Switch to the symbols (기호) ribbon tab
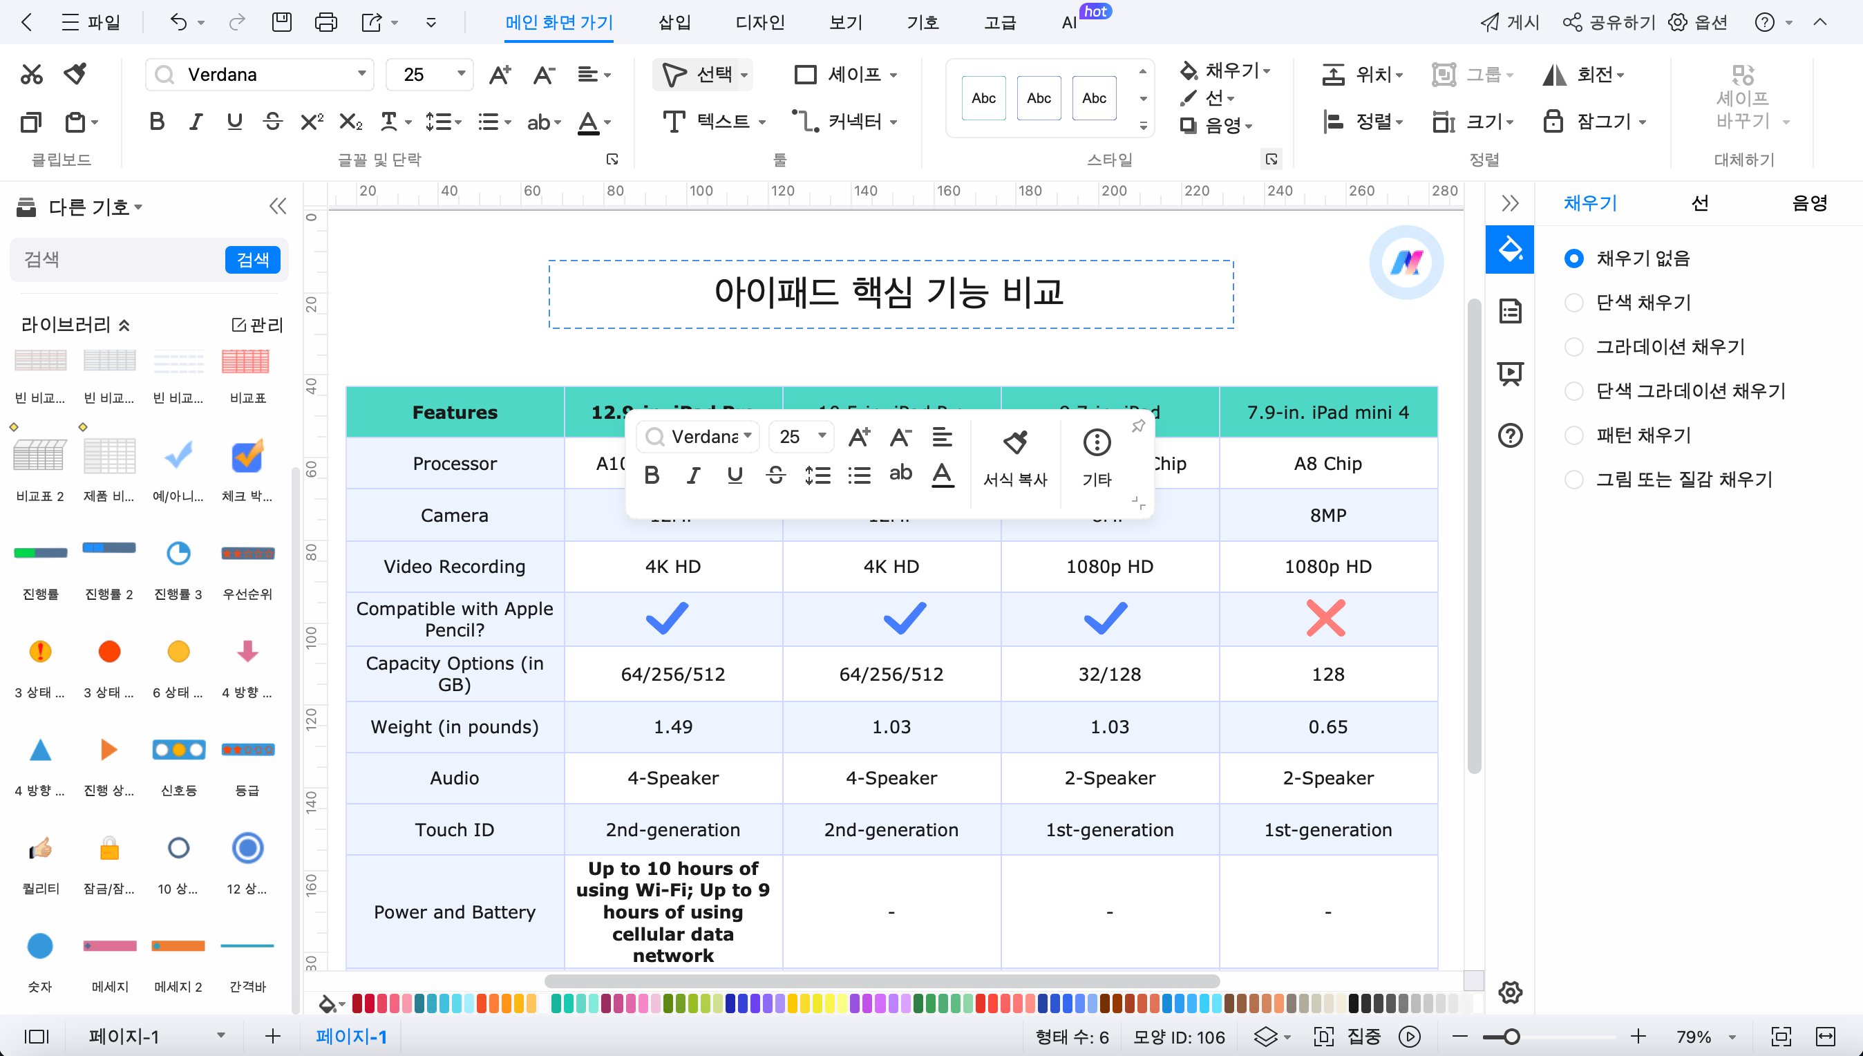 [x=923, y=23]
